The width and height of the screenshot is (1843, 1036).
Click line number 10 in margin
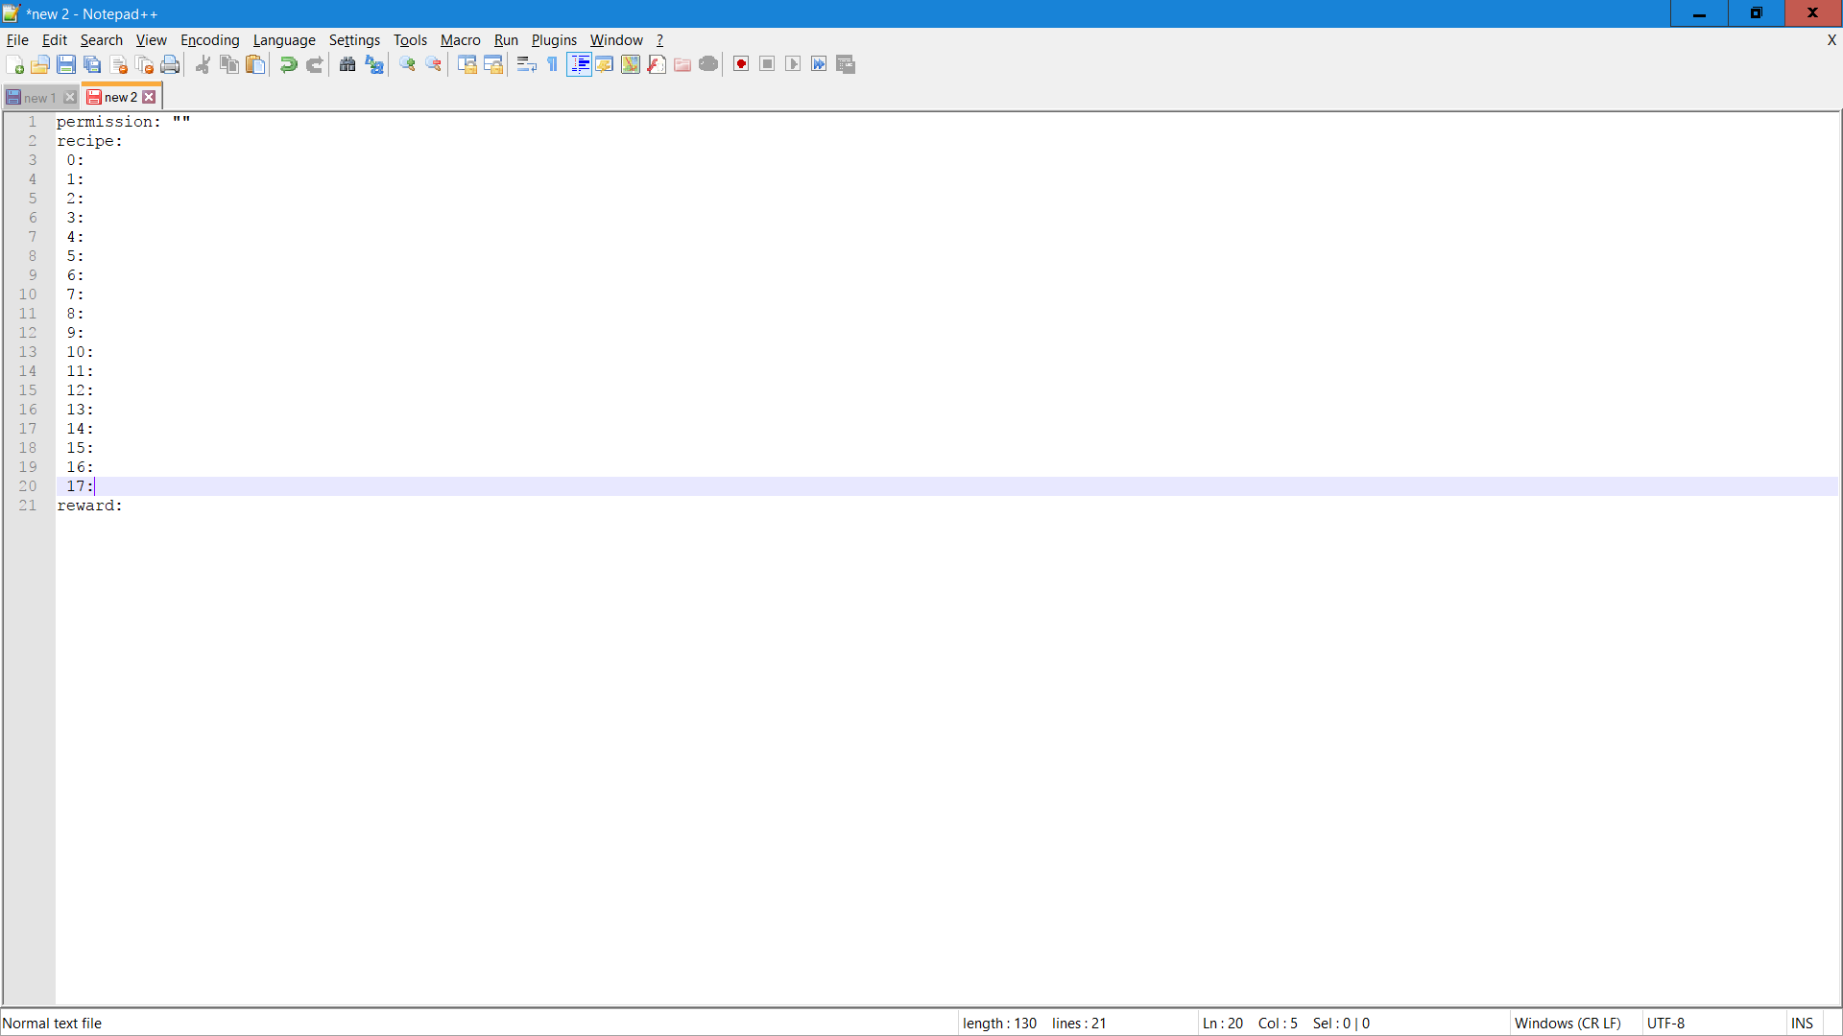[28, 294]
